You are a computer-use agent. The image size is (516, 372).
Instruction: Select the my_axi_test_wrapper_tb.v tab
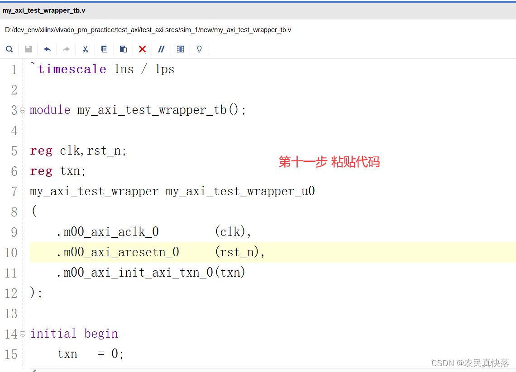(44, 10)
